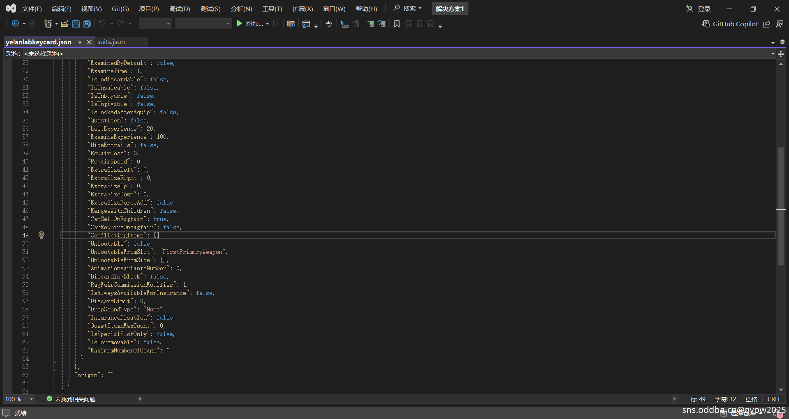Click the share icon beside GitHub Copilot

[x=766, y=24]
